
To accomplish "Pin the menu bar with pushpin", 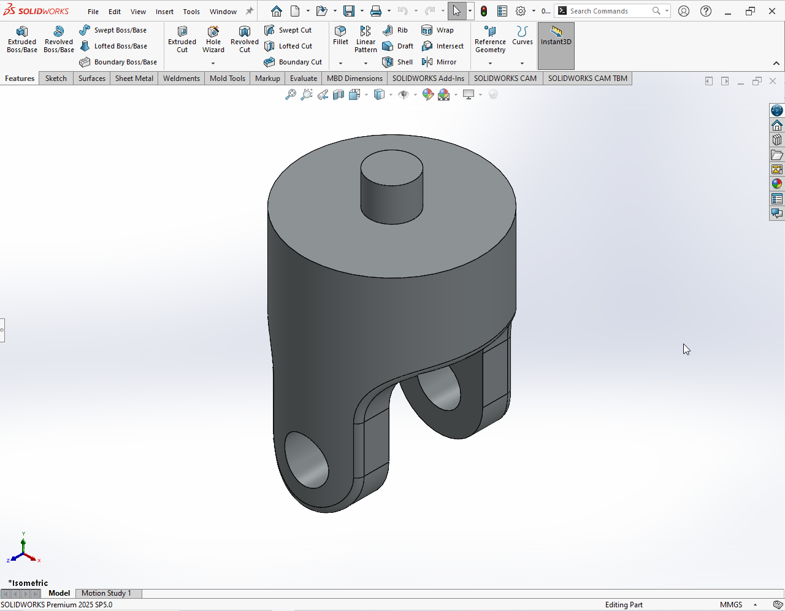I will (x=250, y=11).
